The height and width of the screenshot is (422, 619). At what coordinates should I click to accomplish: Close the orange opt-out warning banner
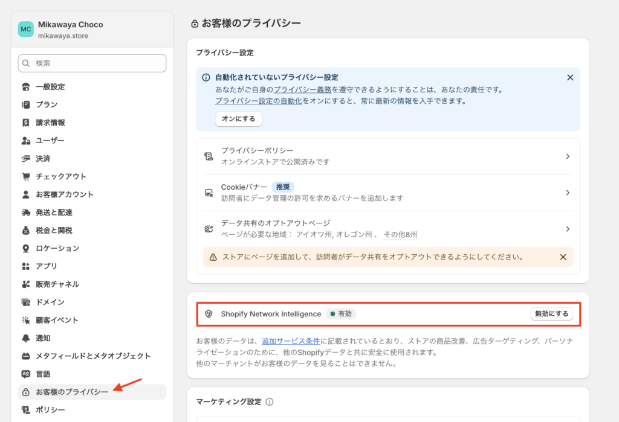[x=563, y=257]
